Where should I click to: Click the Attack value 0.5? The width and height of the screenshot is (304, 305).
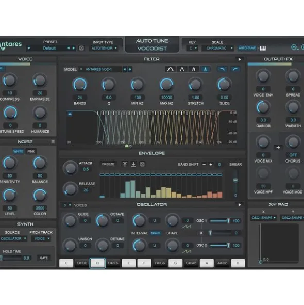click(x=86, y=169)
